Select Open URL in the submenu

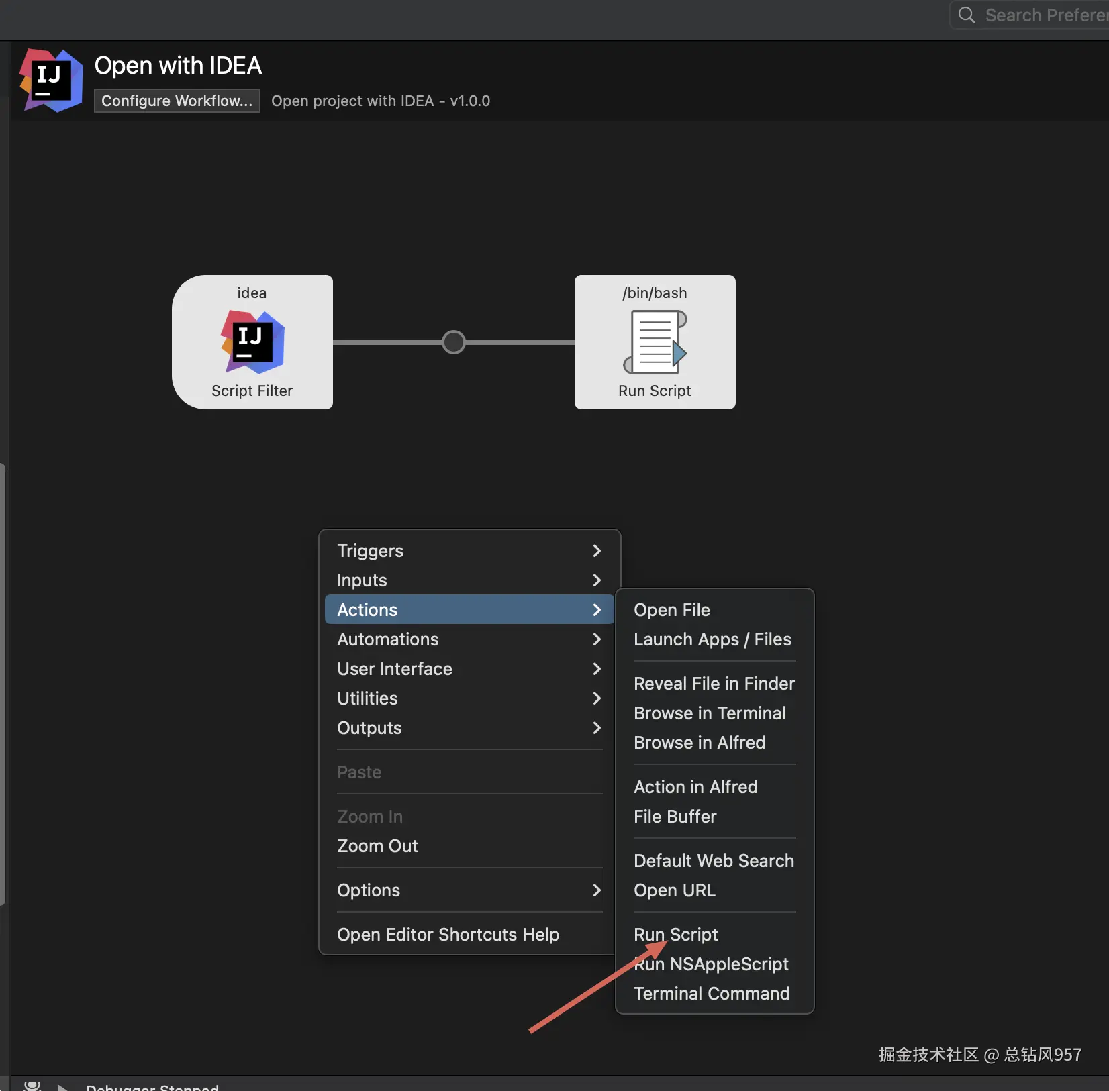[x=714, y=890]
